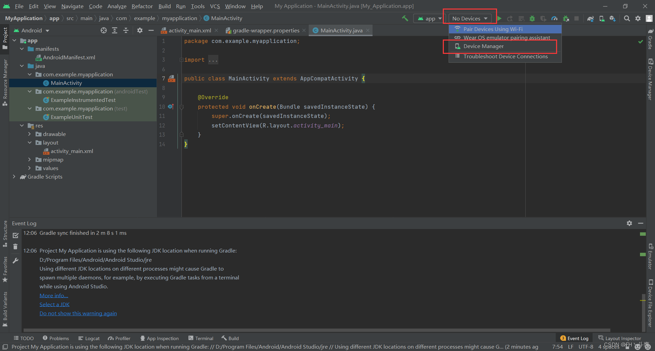This screenshot has height=351, width=655.
Task: Expand the mipmap folder
Action: coord(29,160)
